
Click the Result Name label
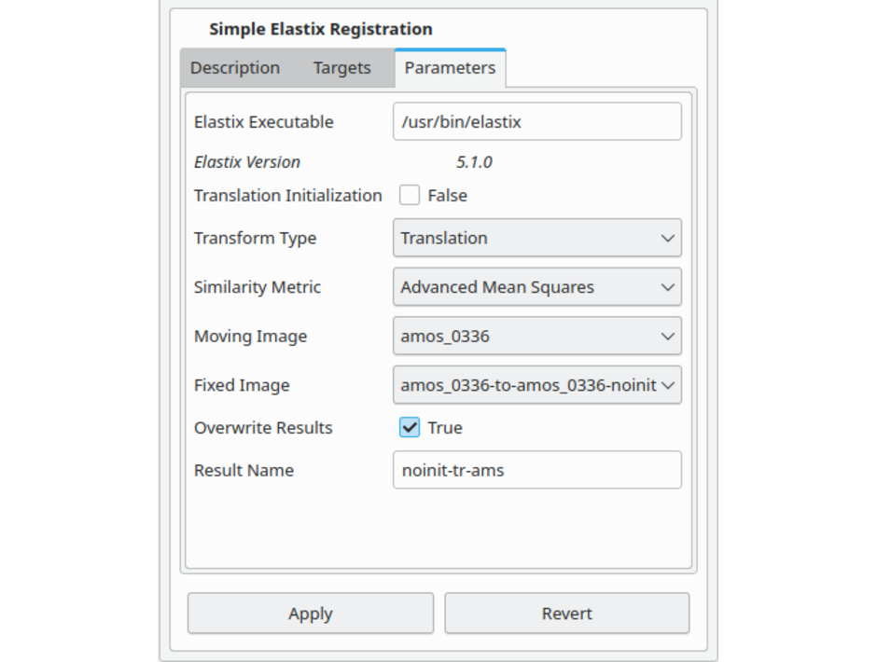(x=244, y=471)
